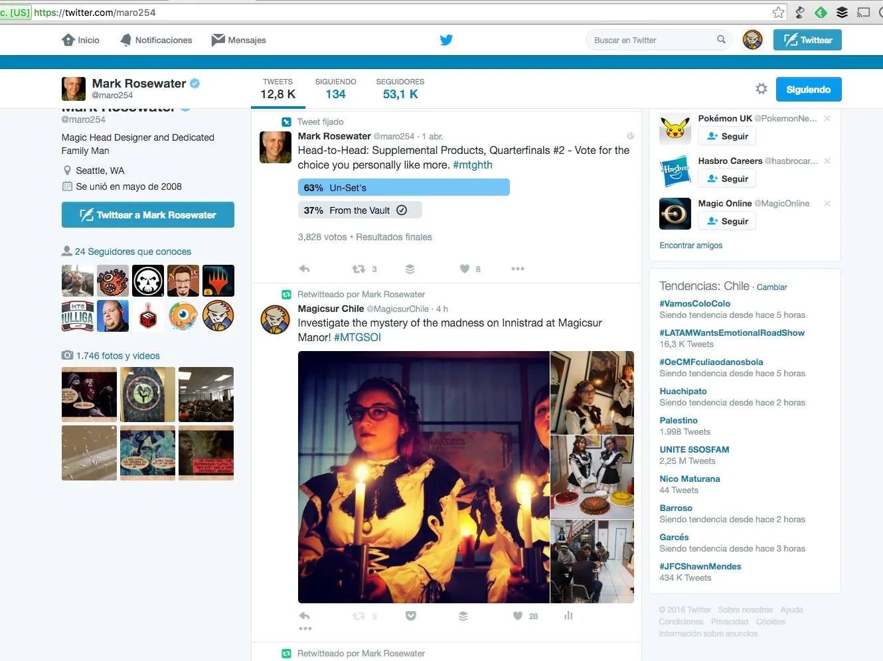Open 24 Seguidores que conoces link
Viewport: 883px width, 661px height.
(x=132, y=252)
